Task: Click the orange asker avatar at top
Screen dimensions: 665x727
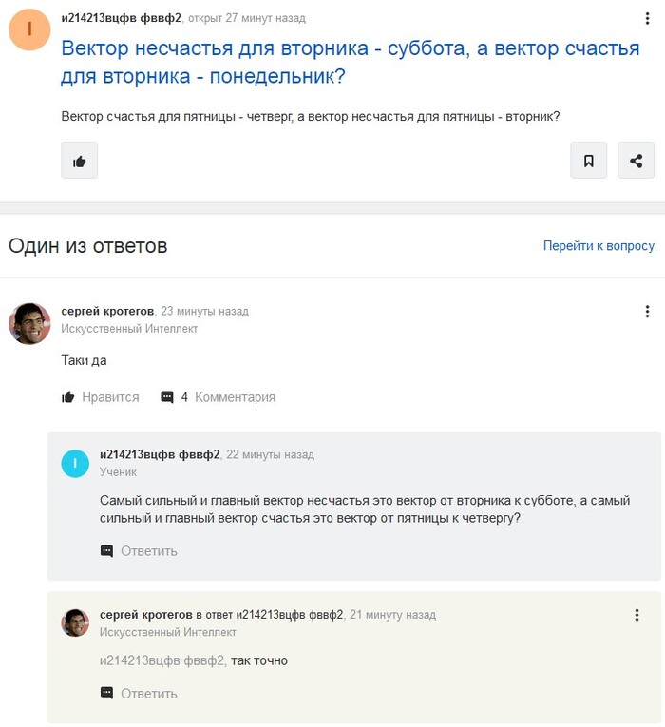Action: coord(29,29)
